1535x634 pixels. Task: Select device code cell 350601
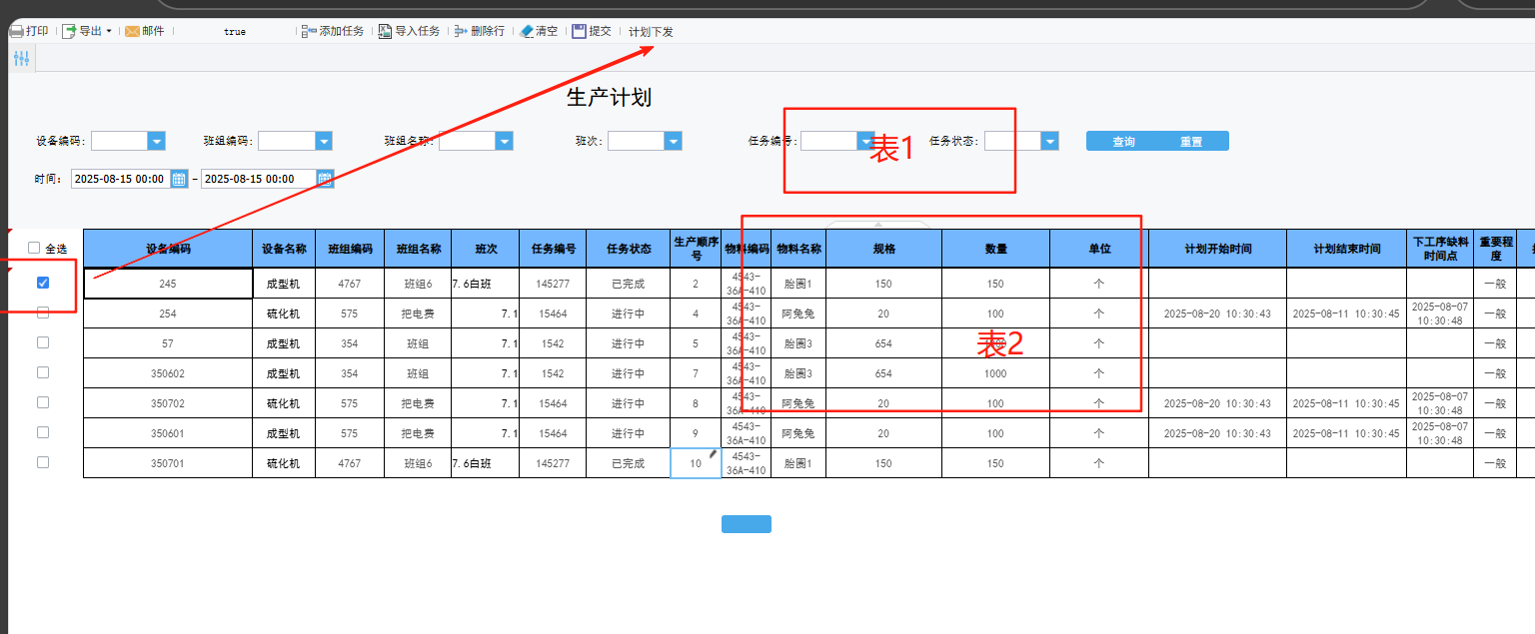[168, 433]
